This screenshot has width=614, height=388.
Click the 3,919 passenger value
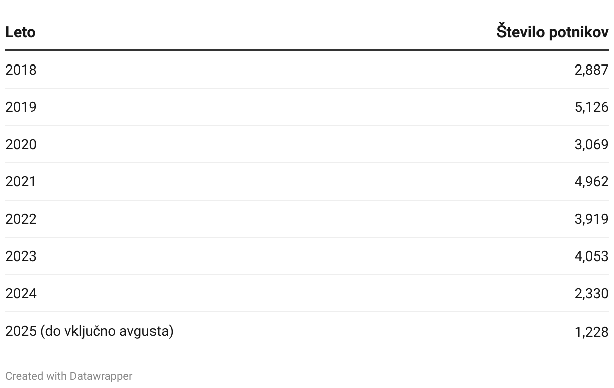tap(591, 219)
